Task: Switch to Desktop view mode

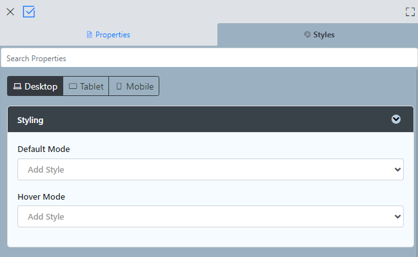Action: [35, 86]
